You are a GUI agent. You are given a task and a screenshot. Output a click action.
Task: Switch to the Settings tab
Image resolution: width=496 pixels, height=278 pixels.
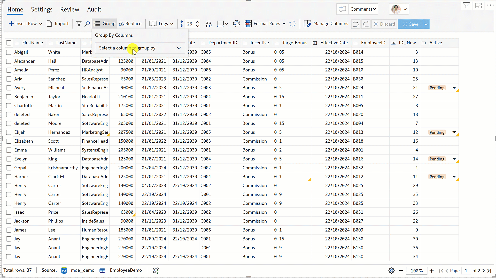(x=42, y=10)
